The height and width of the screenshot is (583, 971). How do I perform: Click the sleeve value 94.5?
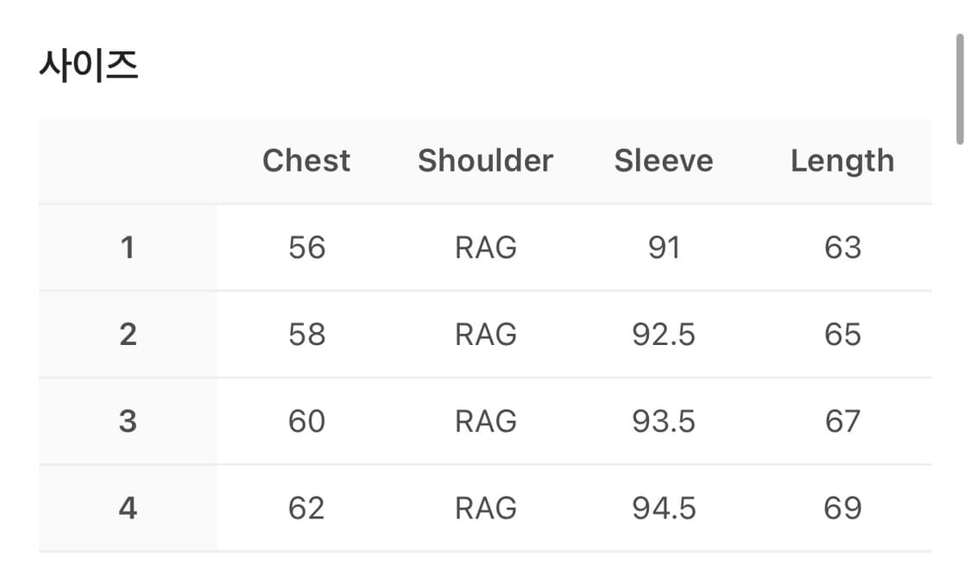click(x=664, y=508)
